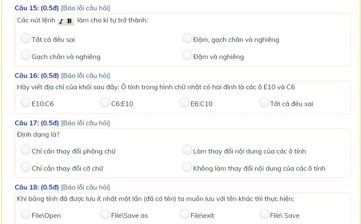
Task: Select 'Chỉ cần thay đổi cỡ chữ' option
Action: click(x=25, y=167)
